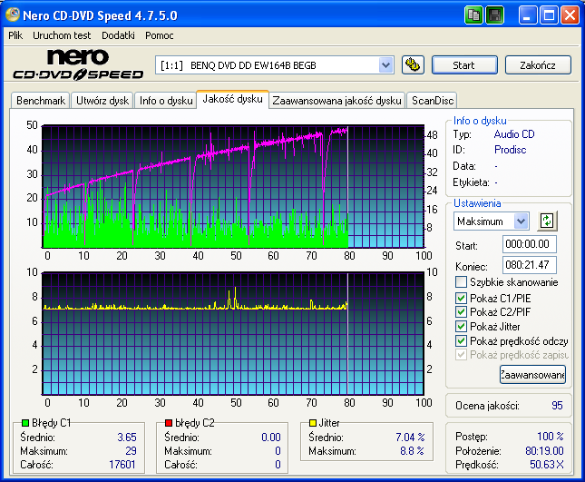585x482 pixels.
Task: Open the Pomoc menu
Action: tap(160, 35)
